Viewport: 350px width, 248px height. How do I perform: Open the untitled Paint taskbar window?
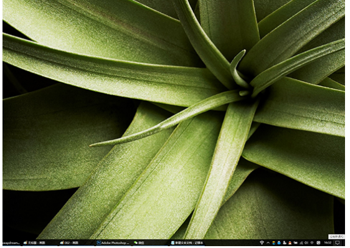pos(35,242)
